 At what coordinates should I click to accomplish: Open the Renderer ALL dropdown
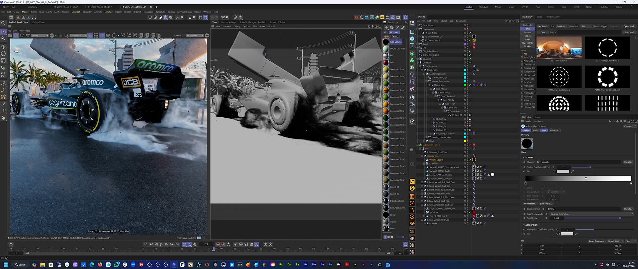(x=586, y=26)
